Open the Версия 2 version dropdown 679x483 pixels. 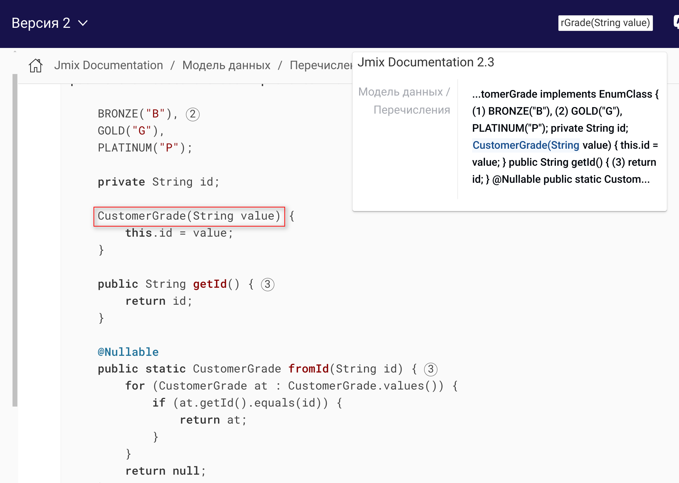49,23
